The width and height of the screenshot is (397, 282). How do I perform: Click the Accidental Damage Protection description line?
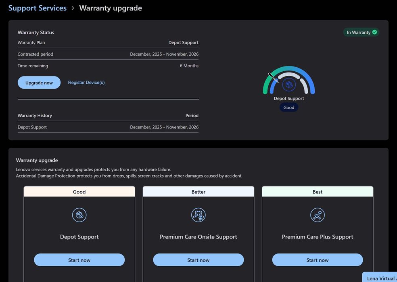click(129, 176)
